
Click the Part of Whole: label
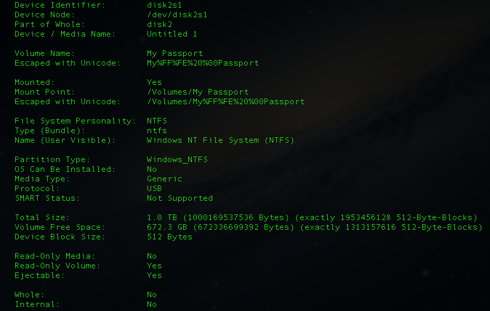50,24
